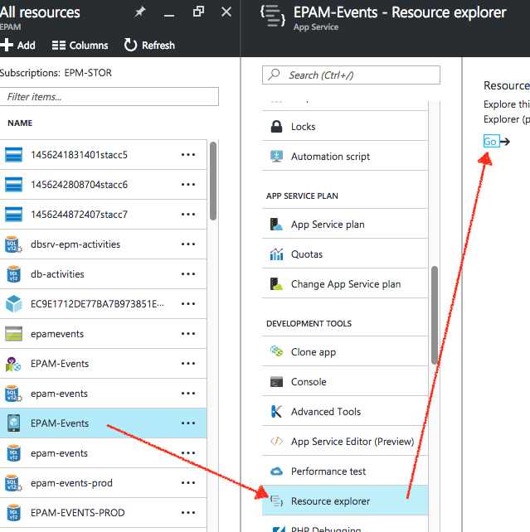
Task: Open Change App Service plan
Action: point(345,284)
